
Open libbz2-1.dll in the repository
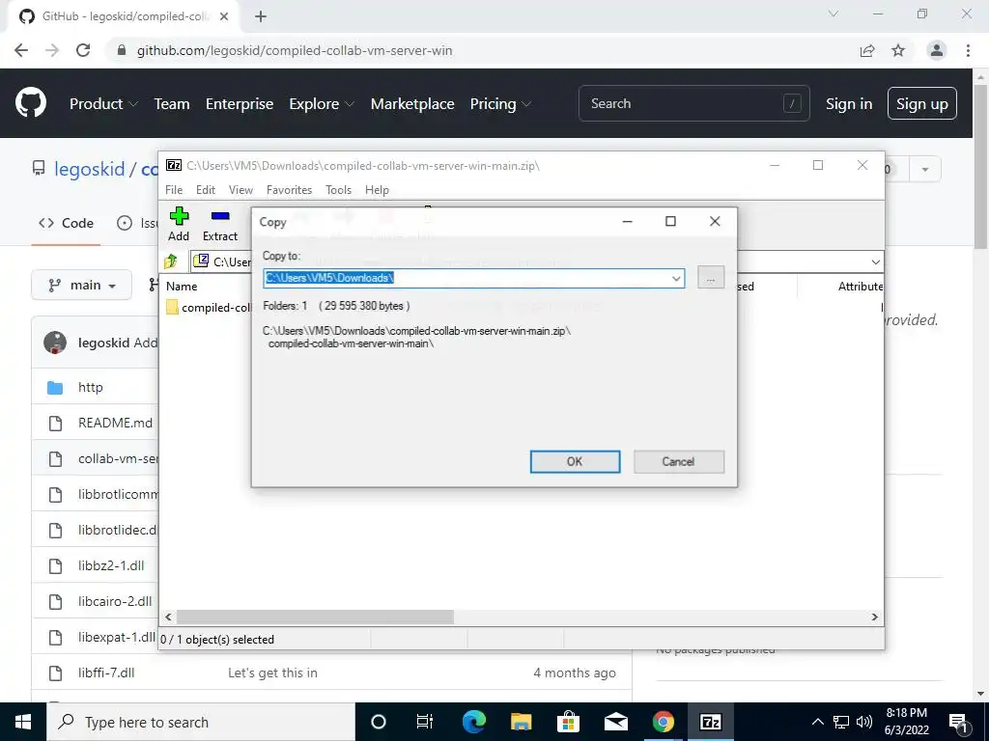[111, 565]
